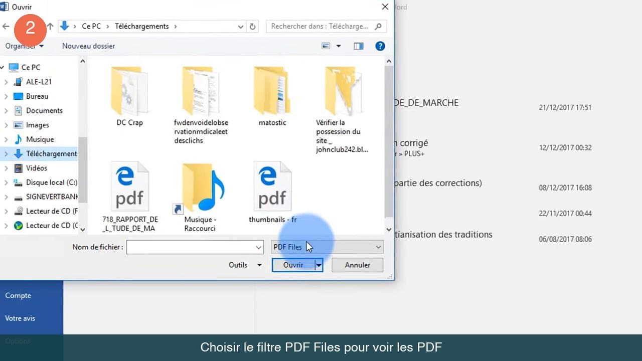Select Bureau in the navigation pane

pyautogui.click(x=37, y=96)
